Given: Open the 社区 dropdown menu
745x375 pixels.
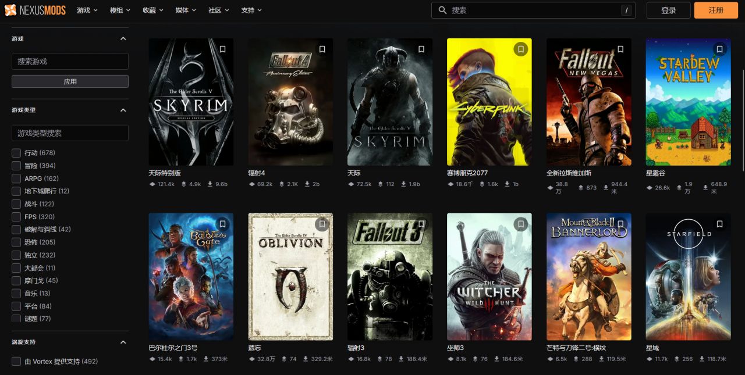Looking at the screenshot, I should (219, 10).
